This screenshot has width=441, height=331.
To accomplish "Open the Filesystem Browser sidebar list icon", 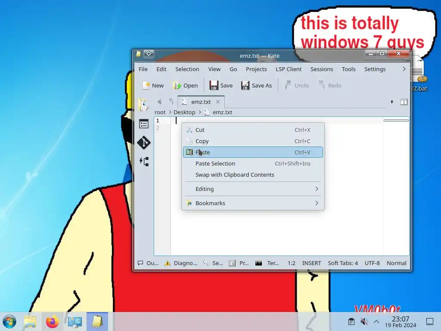I will [x=144, y=124].
